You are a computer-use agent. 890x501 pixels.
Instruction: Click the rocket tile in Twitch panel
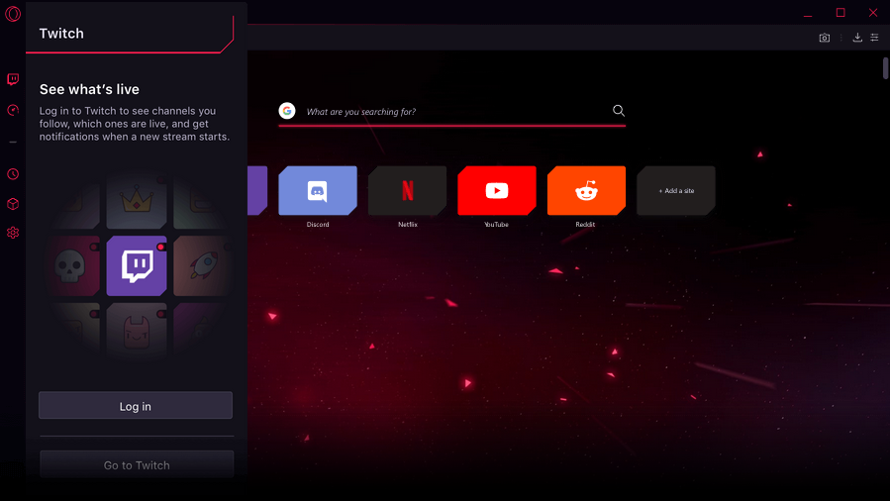coord(202,265)
